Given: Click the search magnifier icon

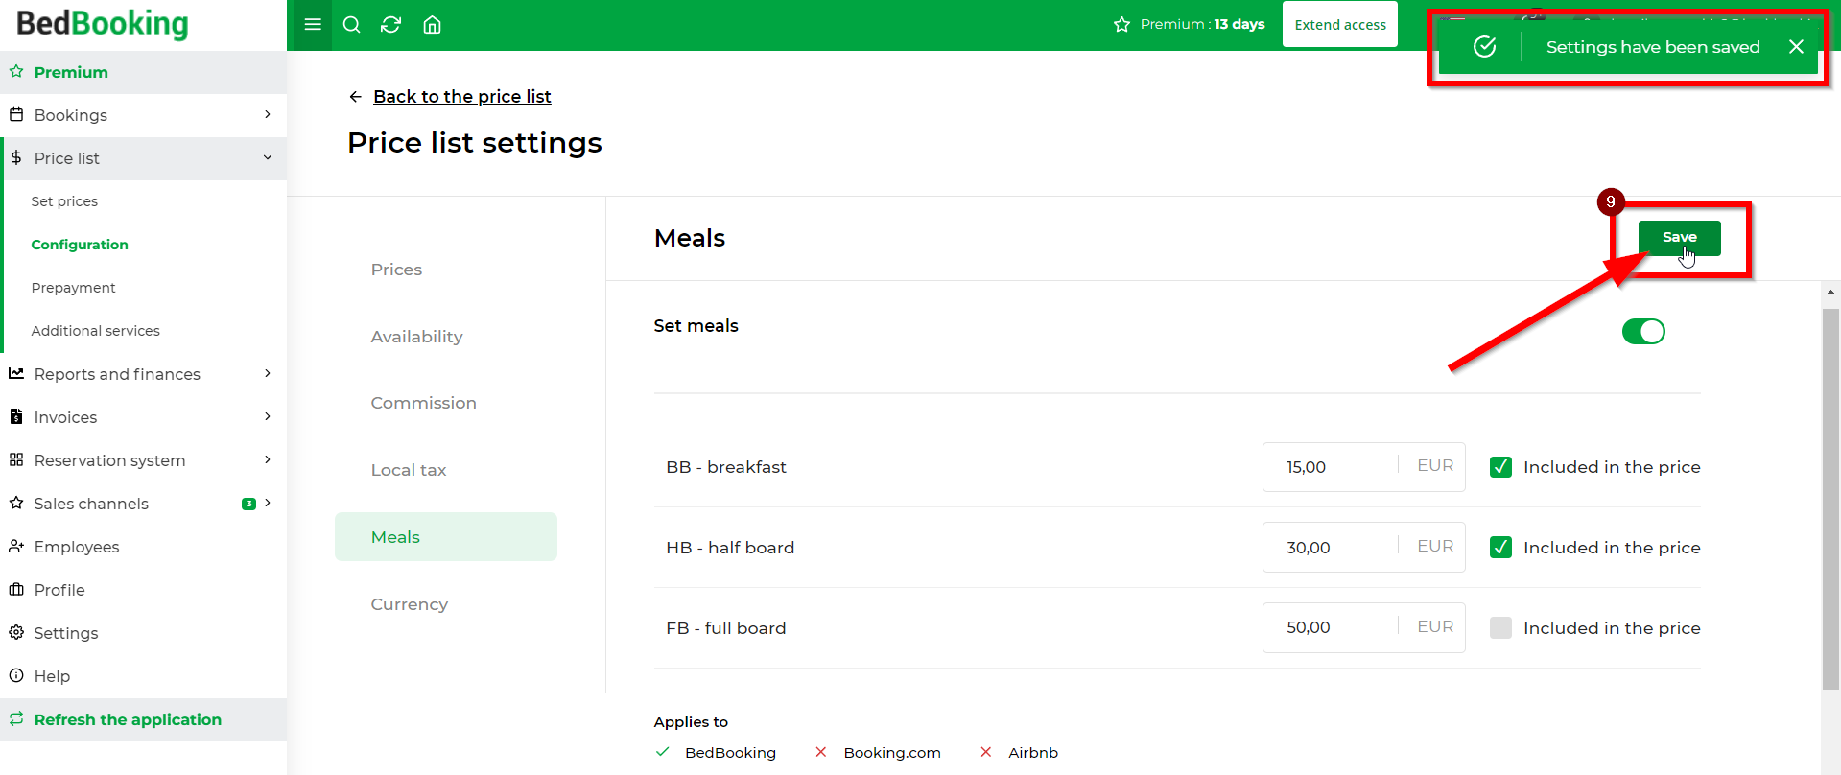Looking at the screenshot, I should (x=352, y=25).
